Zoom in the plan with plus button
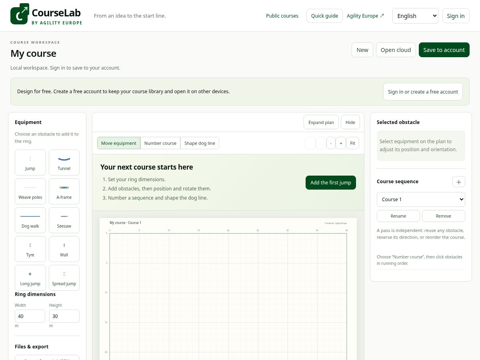This screenshot has width=480, height=360. tap(341, 143)
